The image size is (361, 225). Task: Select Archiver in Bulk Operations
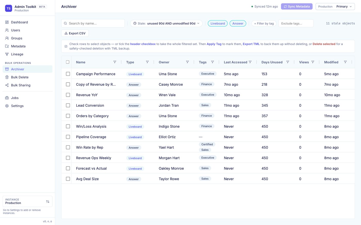pyautogui.click(x=27, y=69)
